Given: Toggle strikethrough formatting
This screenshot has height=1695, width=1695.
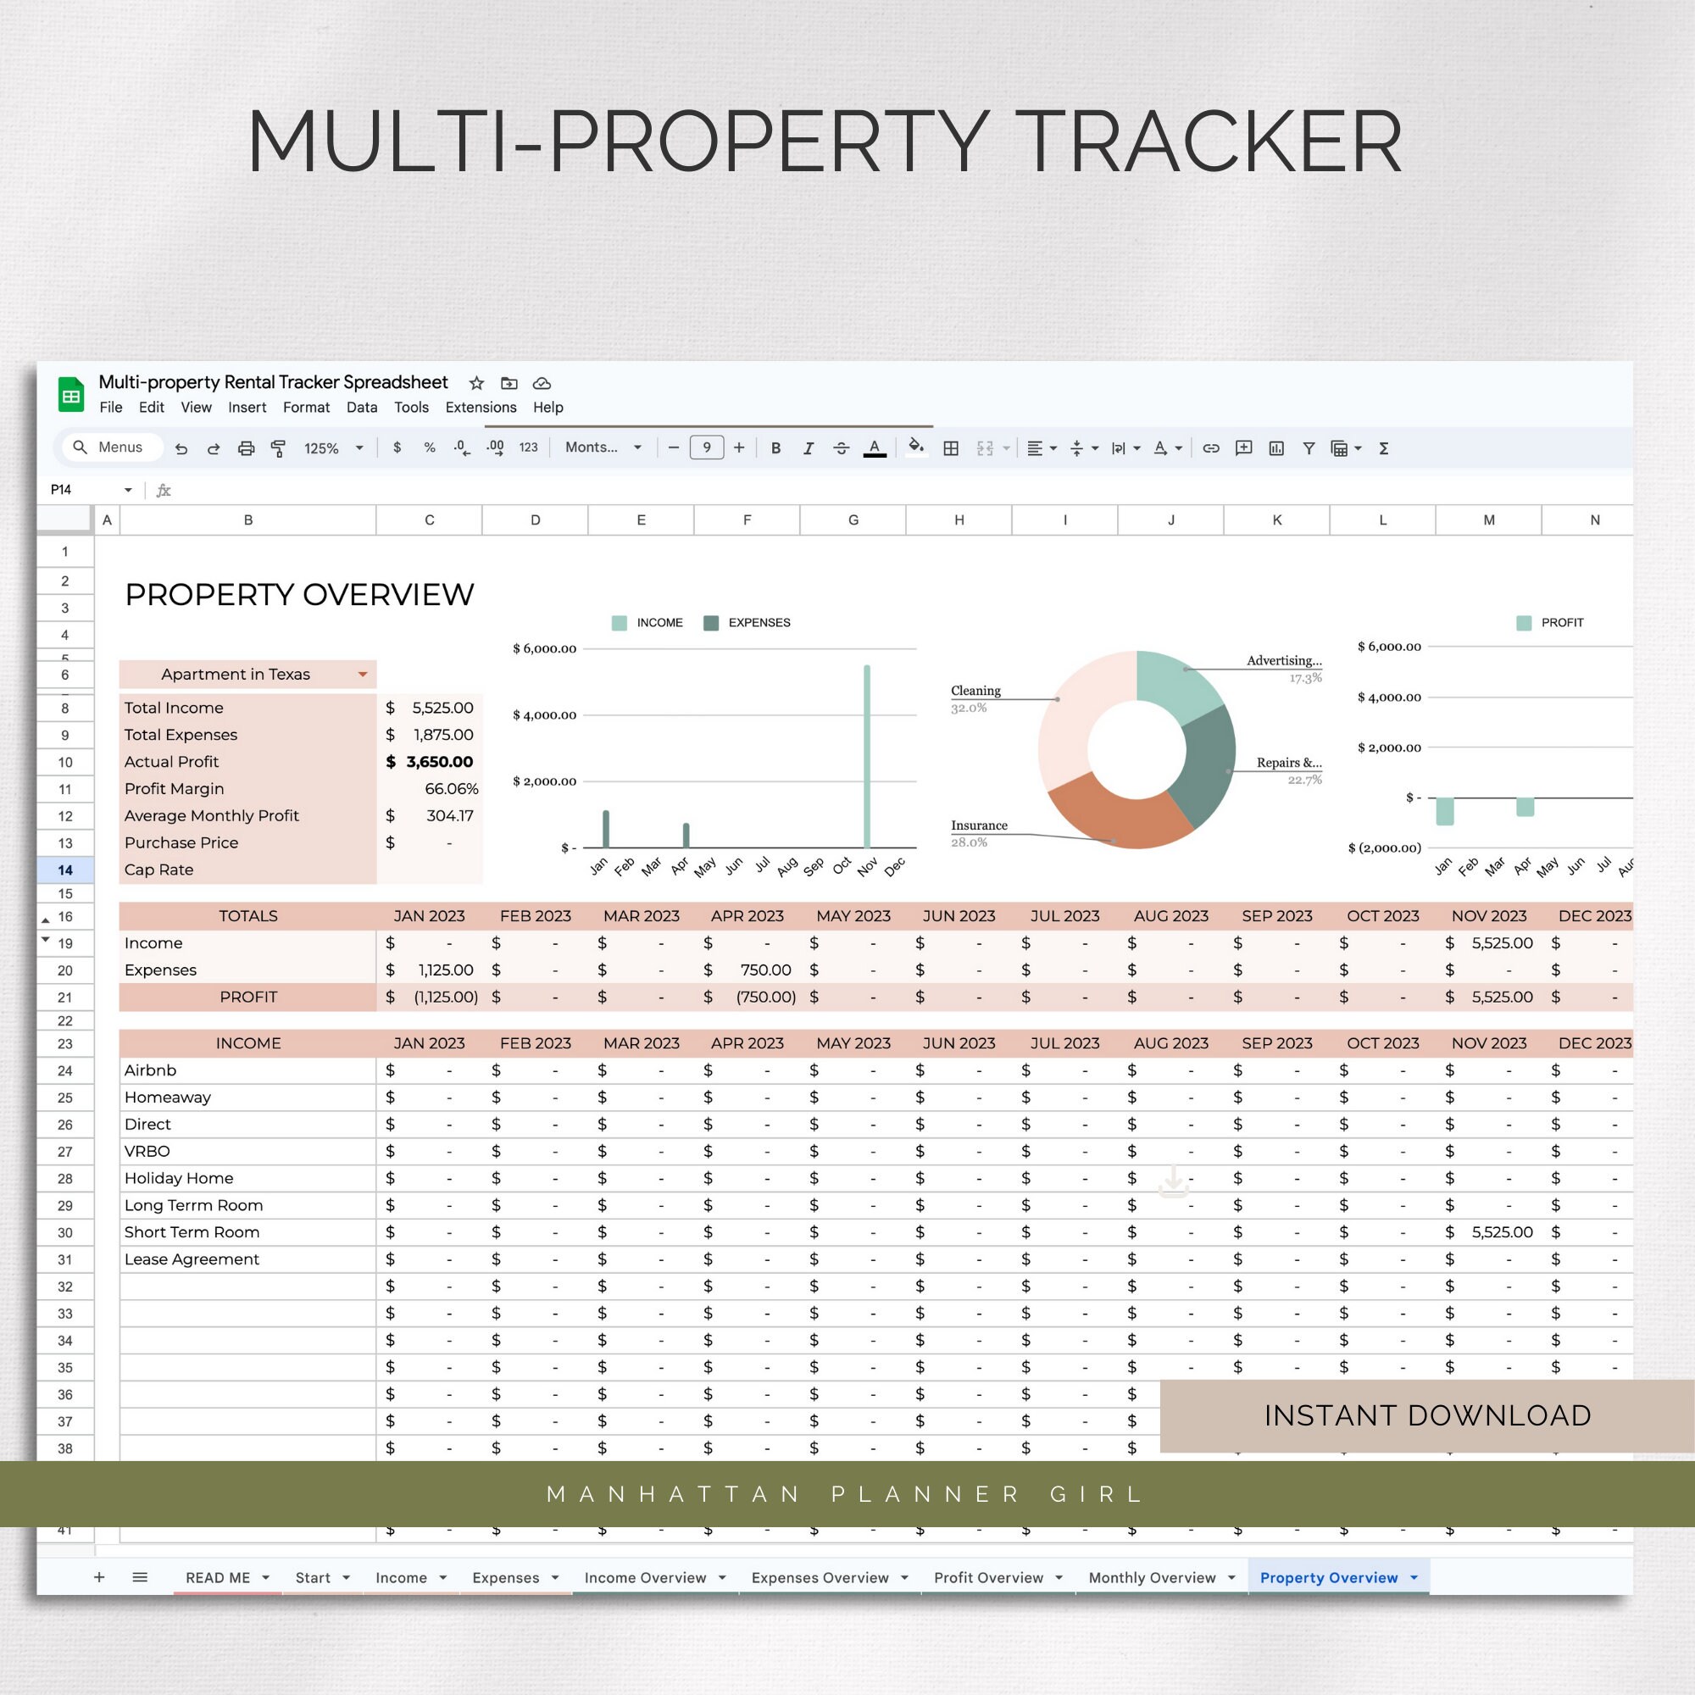Looking at the screenshot, I should [x=842, y=448].
